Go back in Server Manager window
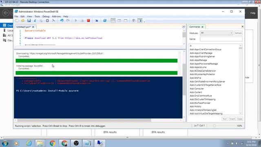The width and height of the screenshot is (261, 147). [6, 13]
